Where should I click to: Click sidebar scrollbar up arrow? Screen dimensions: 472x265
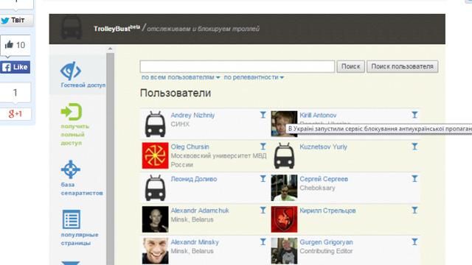tap(110, 49)
